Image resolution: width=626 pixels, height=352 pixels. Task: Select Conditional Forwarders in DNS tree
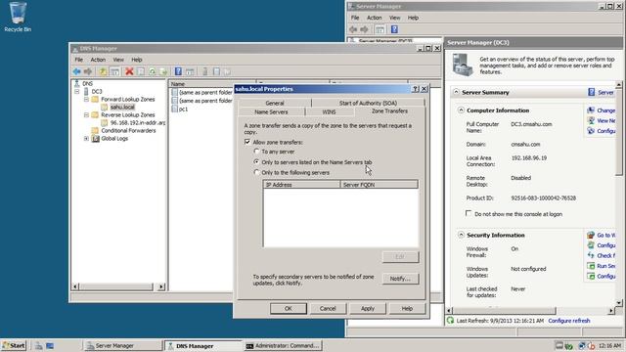[128, 130]
